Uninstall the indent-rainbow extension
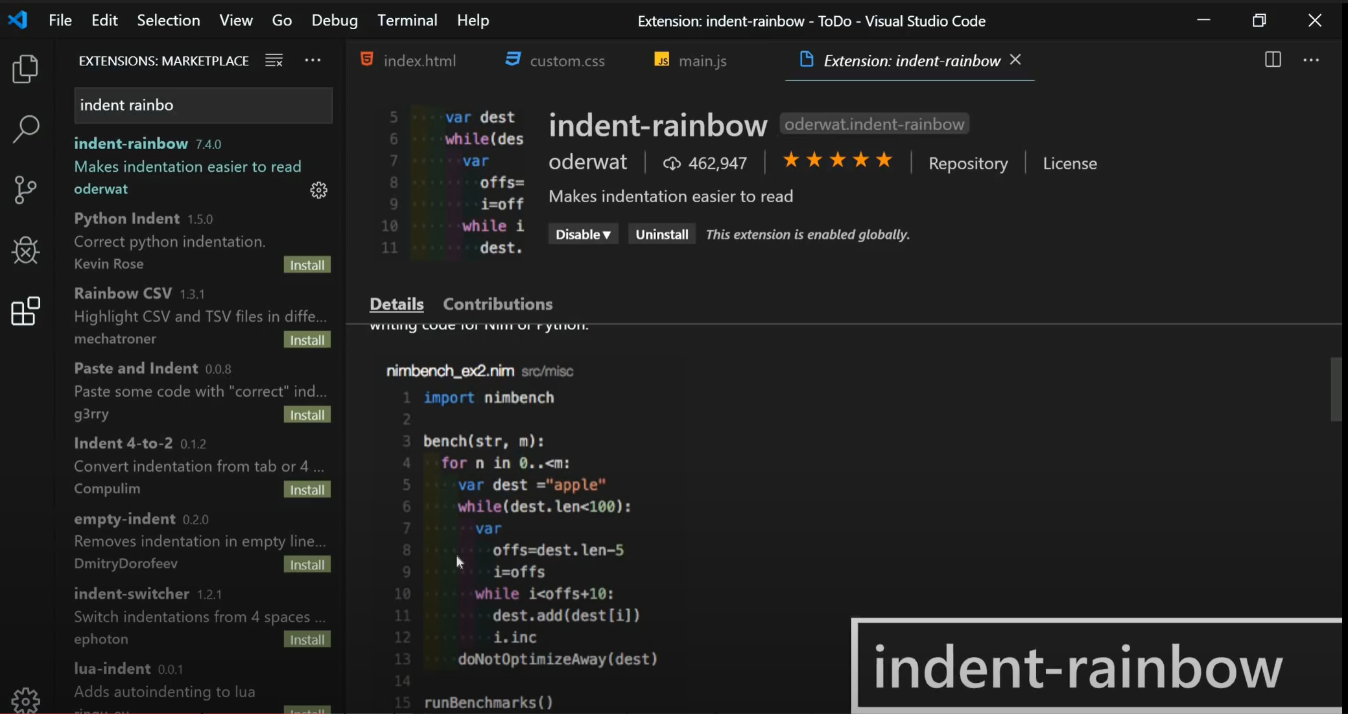 (x=661, y=235)
